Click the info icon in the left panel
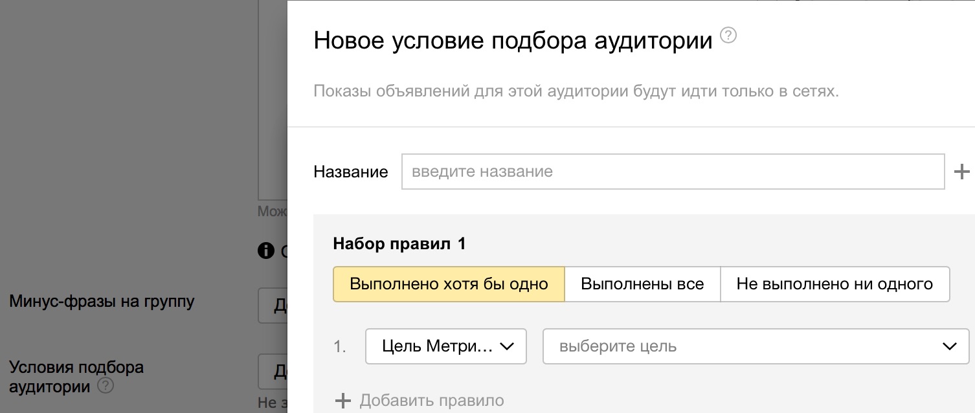The width and height of the screenshot is (975, 413). [x=265, y=251]
